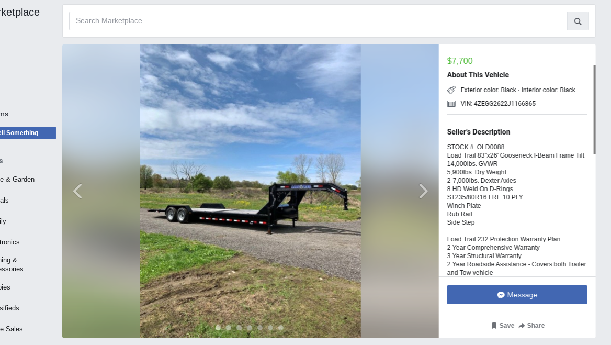Jump to the first photo carousel dot
This screenshot has height=345, width=611.
pyautogui.click(x=218, y=328)
